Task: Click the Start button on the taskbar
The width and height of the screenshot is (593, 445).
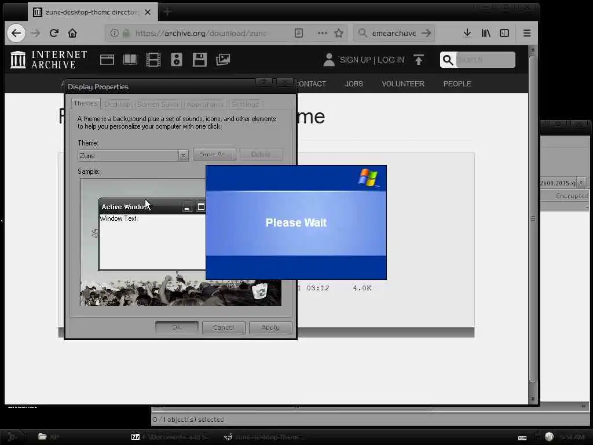Action: point(12,437)
